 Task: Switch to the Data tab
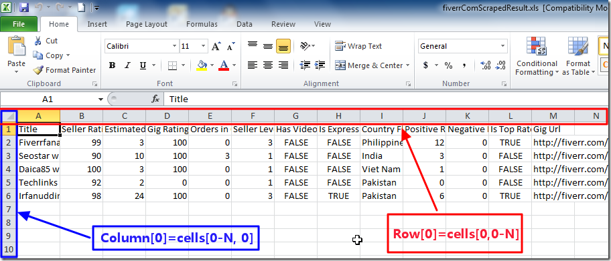pyautogui.click(x=245, y=24)
